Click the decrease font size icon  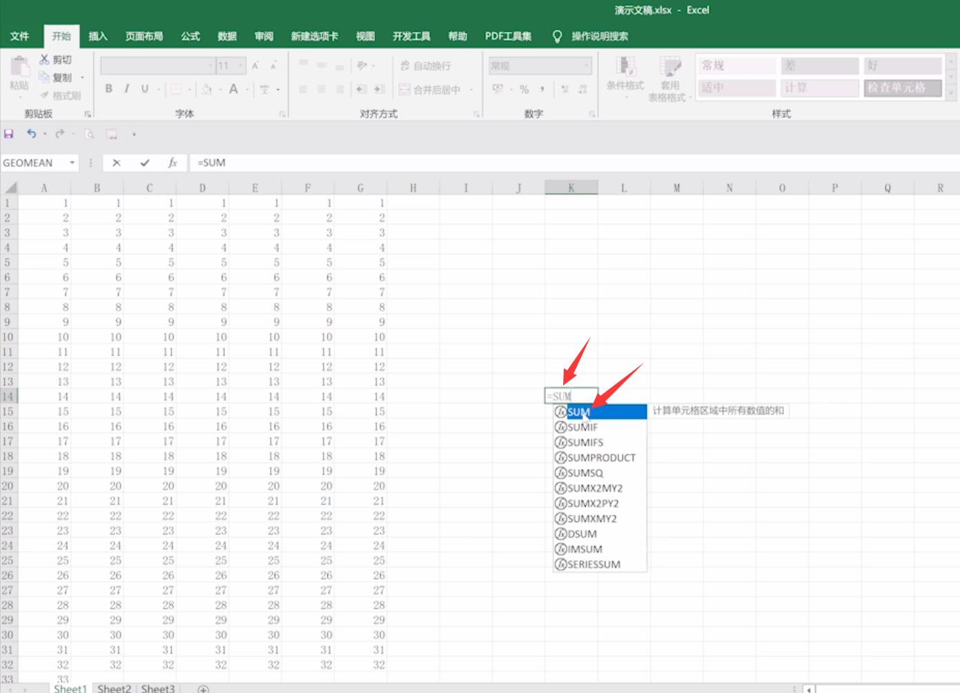pos(273,66)
